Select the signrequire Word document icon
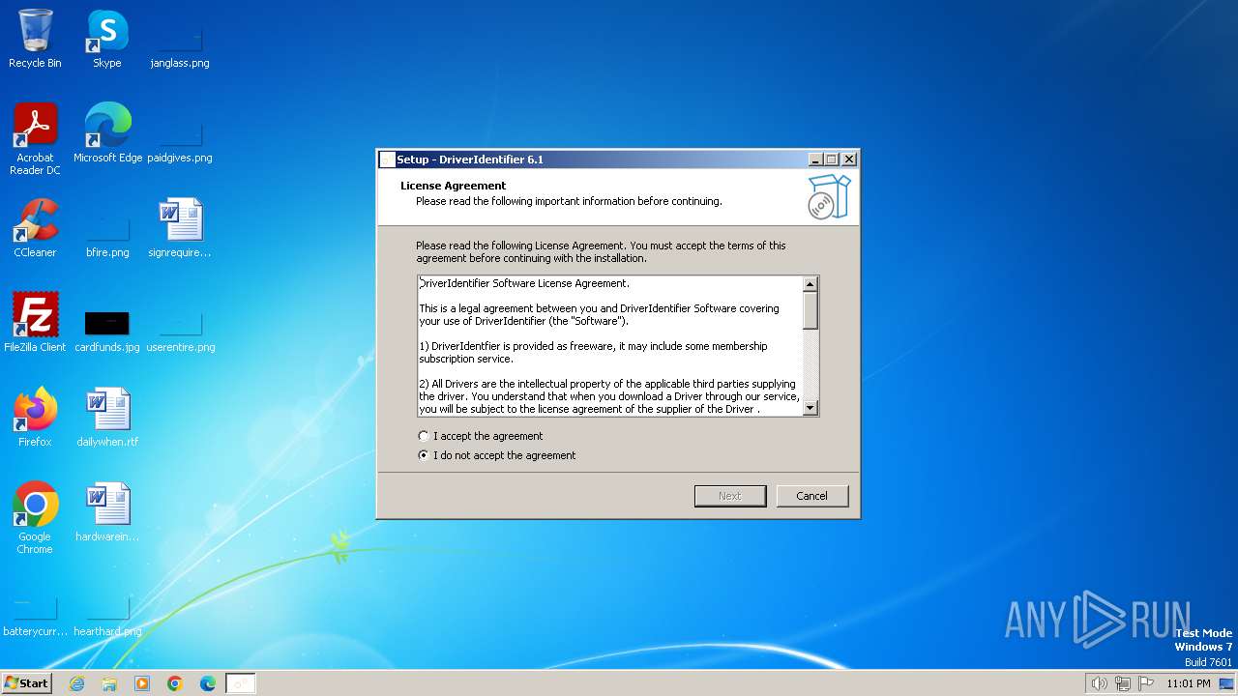Screen dimensions: 1238x696 180,228
